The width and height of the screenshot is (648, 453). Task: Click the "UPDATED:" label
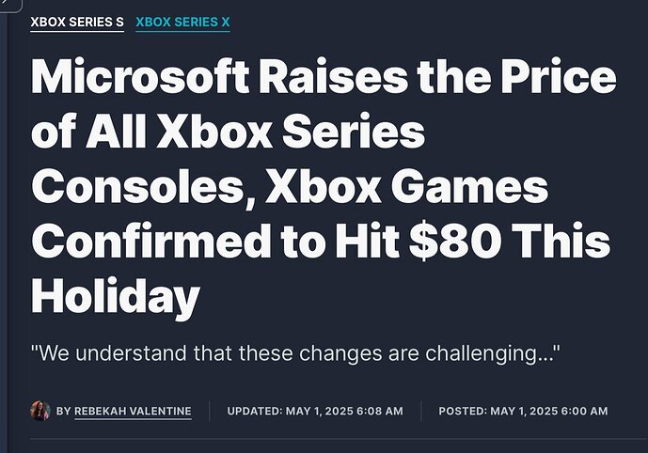pyautogui.click(x=252, y=412)
